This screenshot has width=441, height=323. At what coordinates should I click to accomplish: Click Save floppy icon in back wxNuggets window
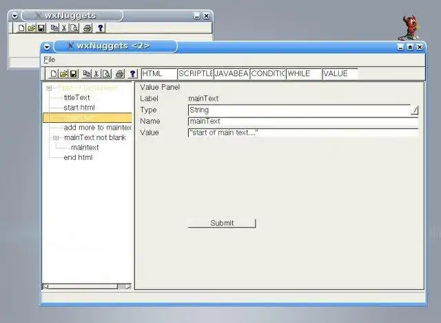pyautogui.click(x=41, y=28)
